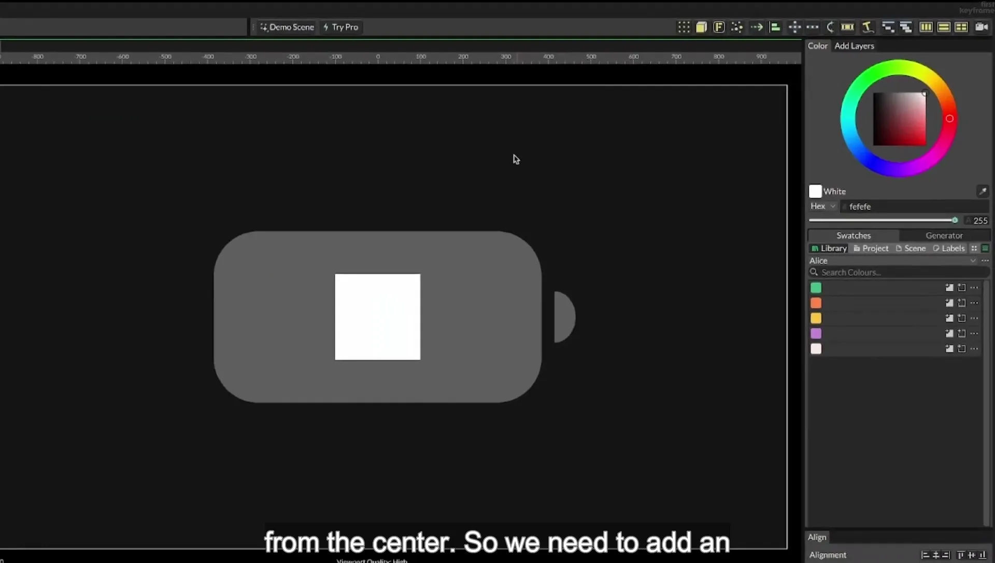The height and width of the screenshot is (563, 995).
Task: Click align left edges icon in Alignment
Action: (x=925, y=555)
